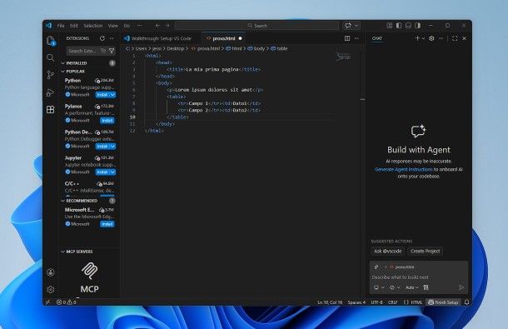Open remote window indicator in status bar
This screenshot has height=329, width=508.
(47, 302)
